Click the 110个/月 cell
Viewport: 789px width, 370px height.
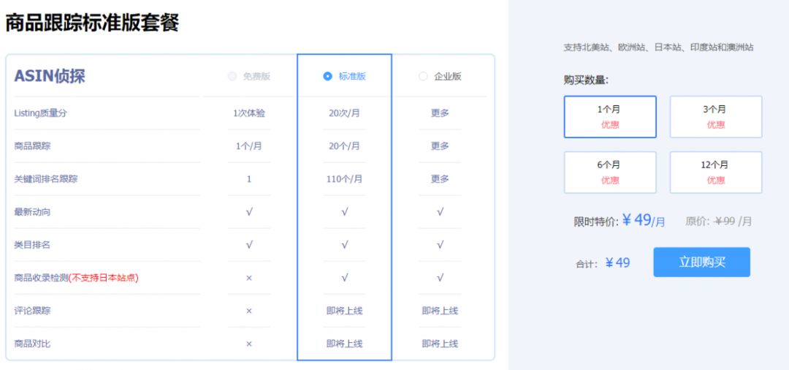pos(344,178)
